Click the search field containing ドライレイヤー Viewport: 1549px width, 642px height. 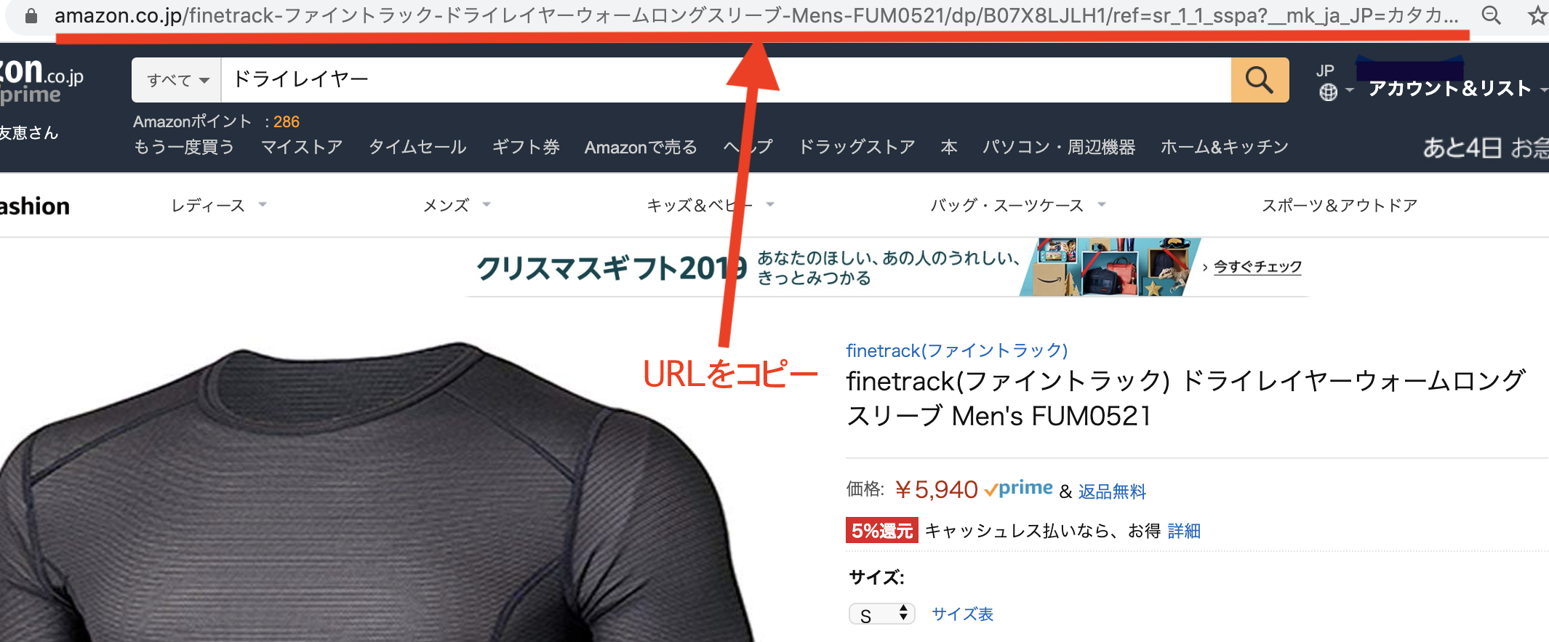coord(726,80)
